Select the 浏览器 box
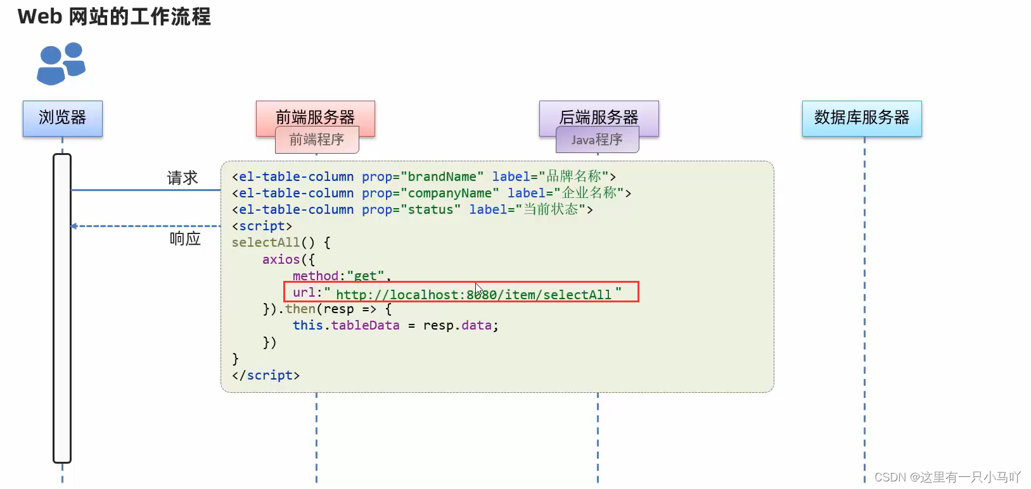Screen dimensions: 1031x489 pyautogui.click(x=63, y=118)
